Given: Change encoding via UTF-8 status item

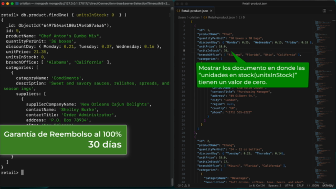Looking at the screenshot, I should click(289, 185).
